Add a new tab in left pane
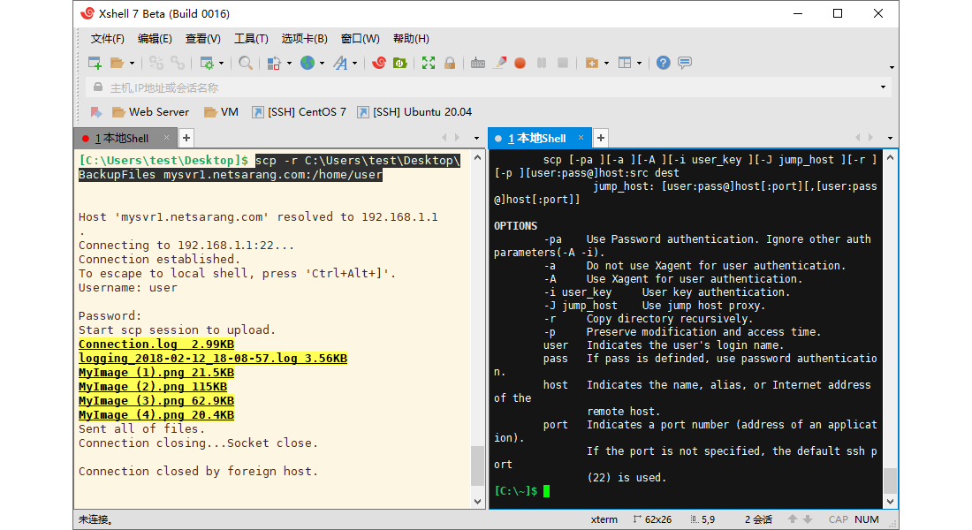The image size is (972, 530). click(x=186, y=138)
